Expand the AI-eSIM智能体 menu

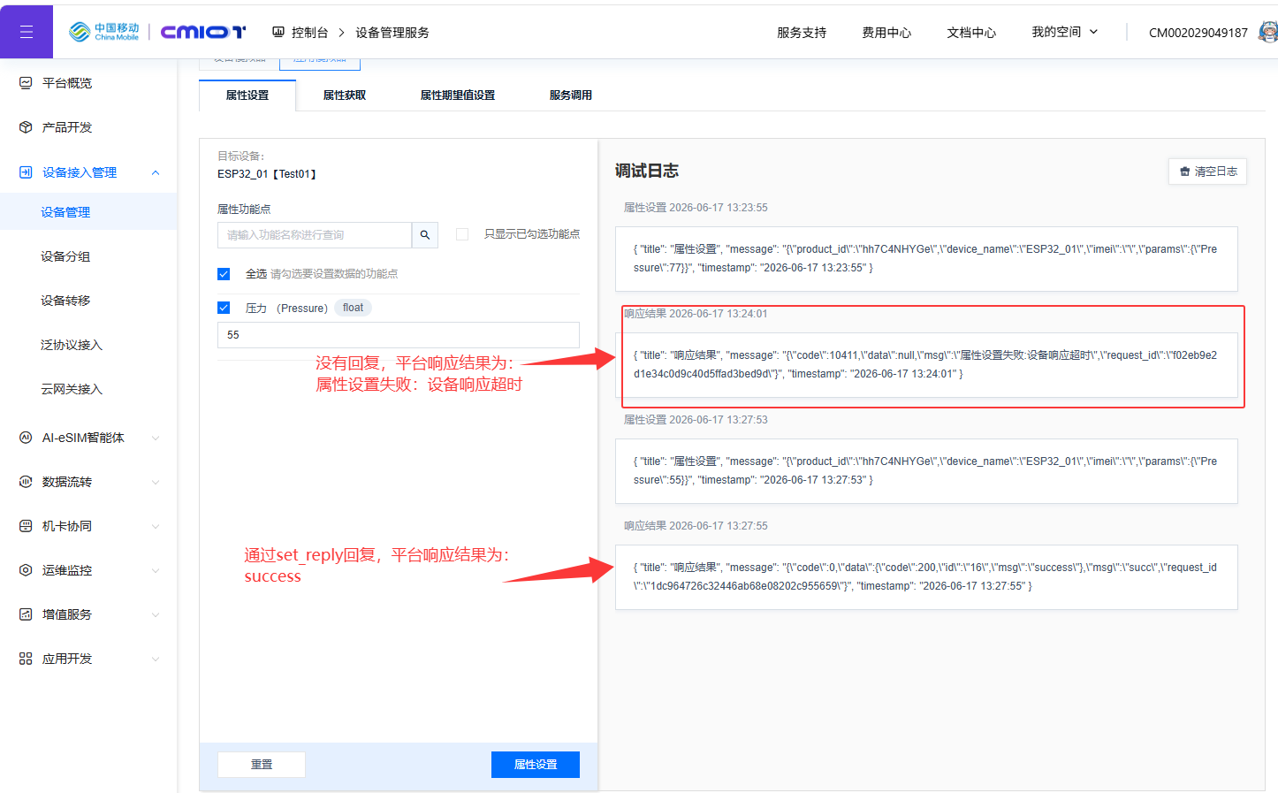pyautogui.click(x=156, y=438)
